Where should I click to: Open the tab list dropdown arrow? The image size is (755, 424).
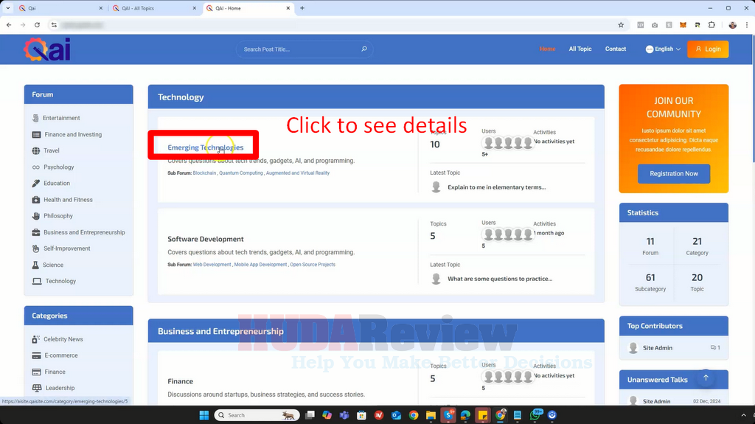pyautogui.click(x=7, y=8)
